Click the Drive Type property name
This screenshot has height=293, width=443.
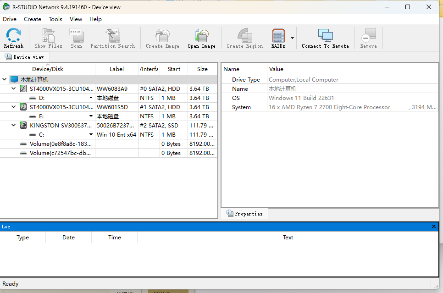[x=246, y=79]
